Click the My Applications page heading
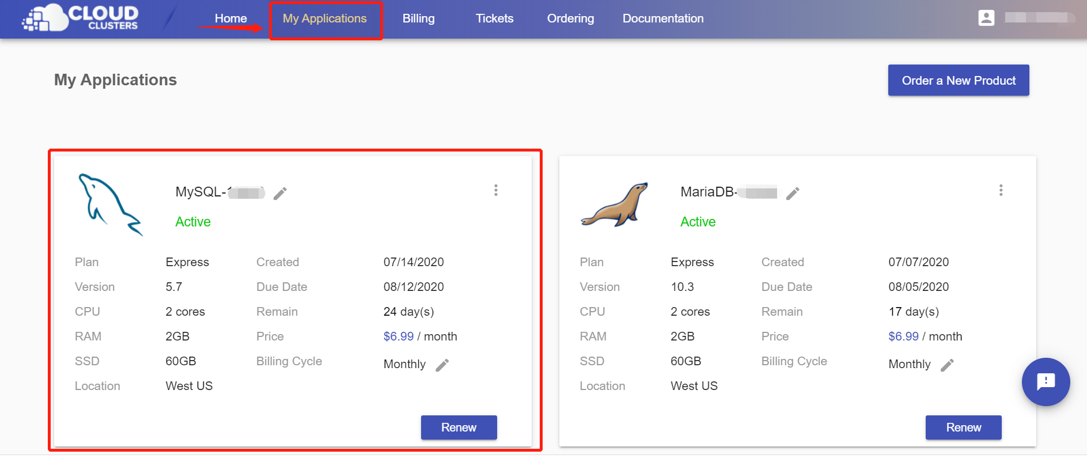 pyautogui.click(x=115, y=80)
